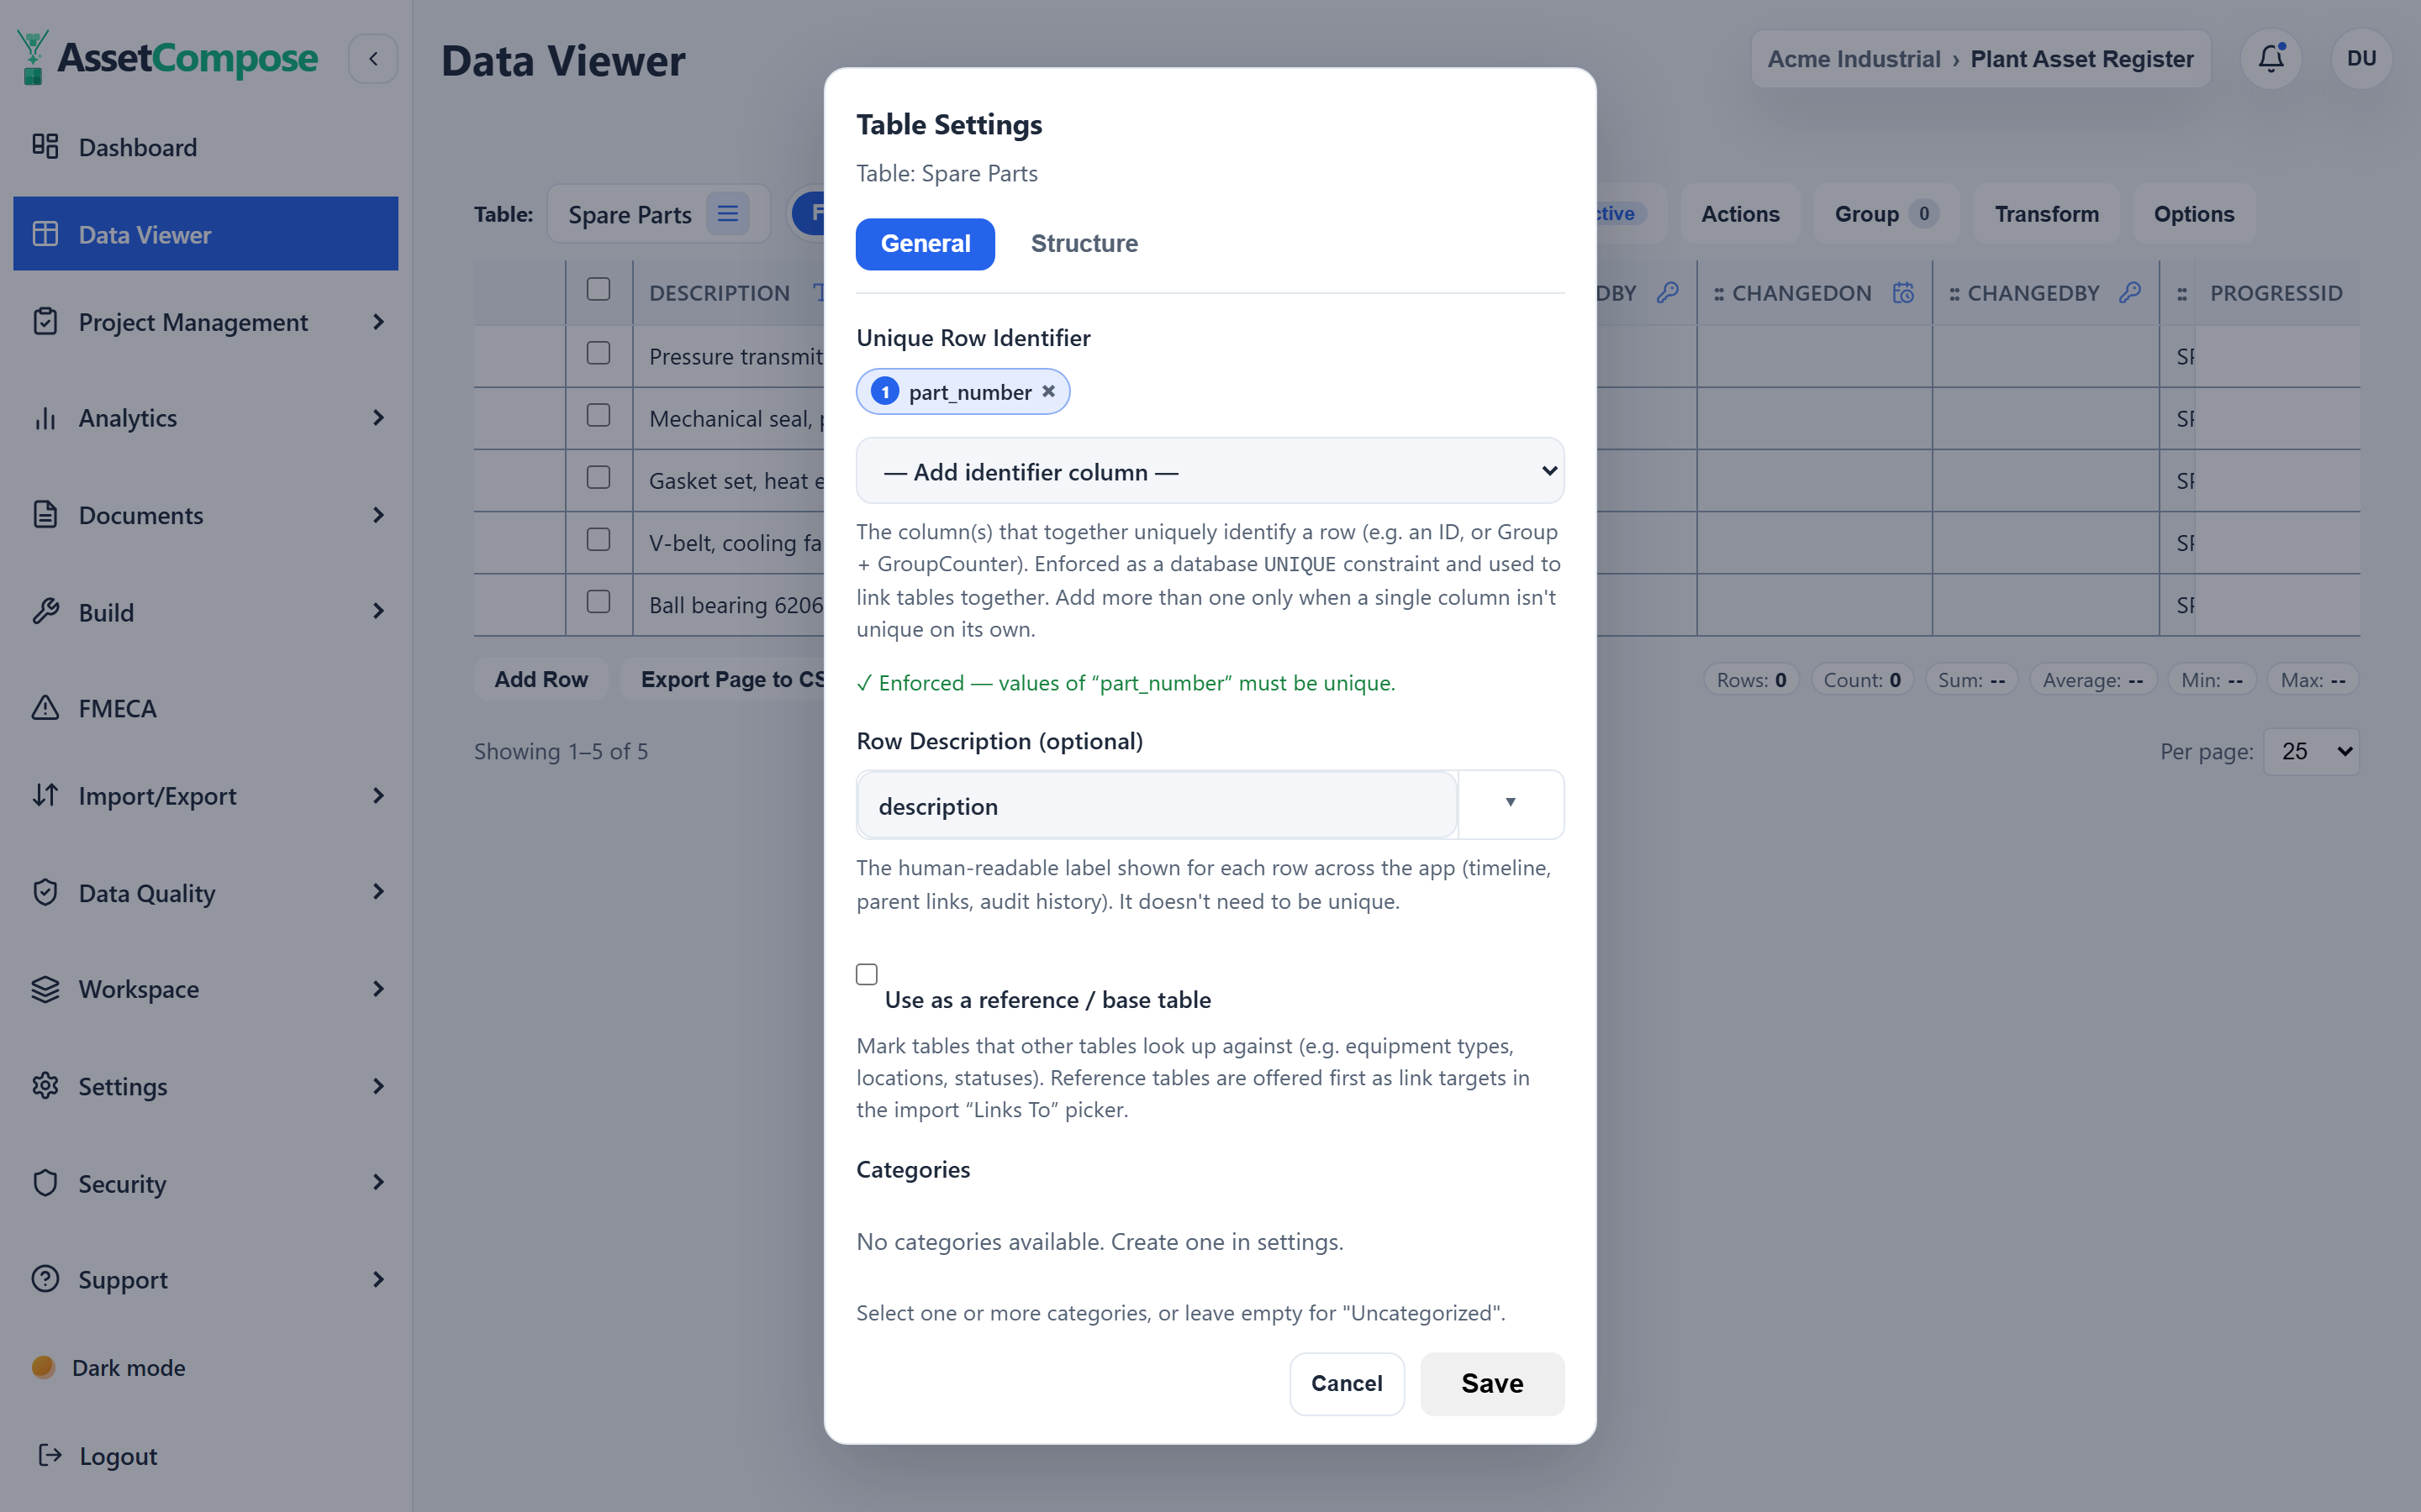This screenshot has height=1512, width=2421.
Task: Click the Support help circle icon
Action: (x=45, y=1279)
